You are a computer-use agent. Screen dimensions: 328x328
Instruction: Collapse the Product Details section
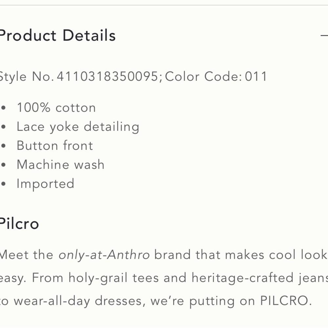tap(324, 35)
